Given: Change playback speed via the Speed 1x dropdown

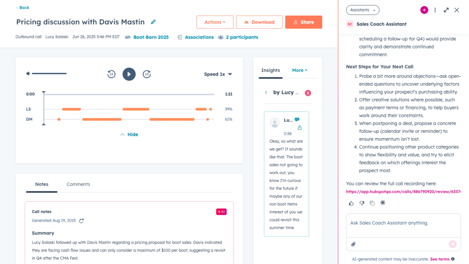Looking at the screenshot, I should [x=218, y=74].
